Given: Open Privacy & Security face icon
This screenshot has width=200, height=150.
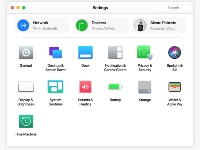Looking at the screenshot, I should click(x=145, y=52).
